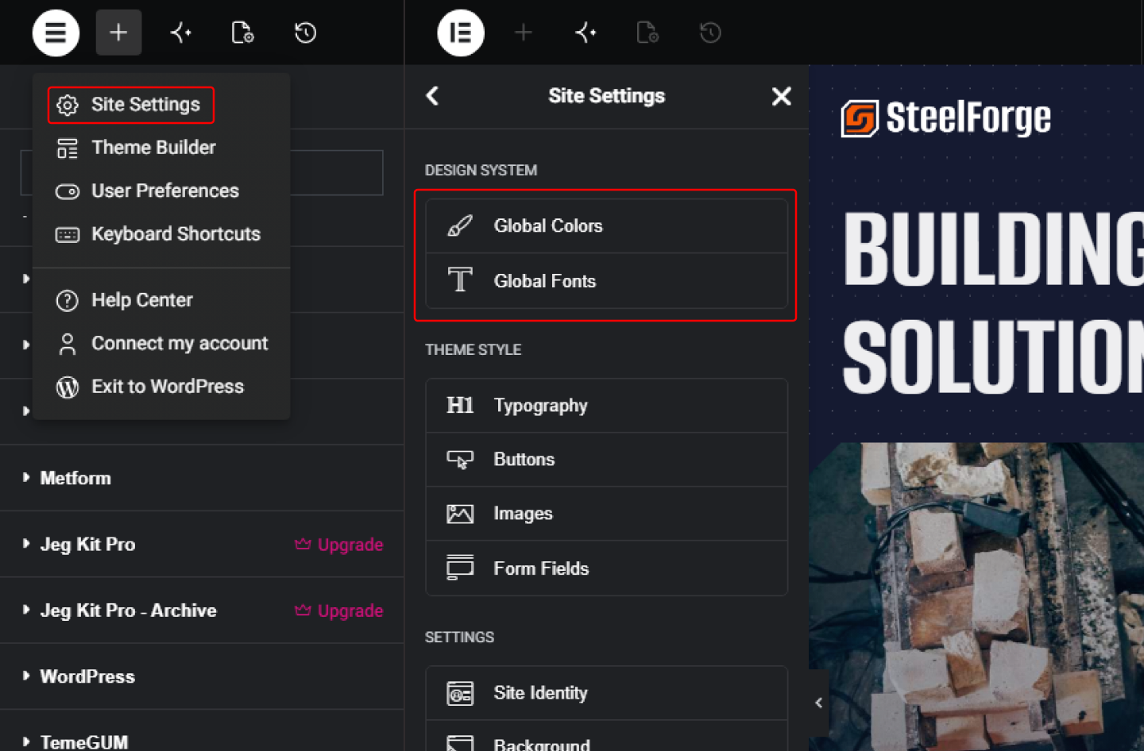The image size is (1144, 751).
Task: Click the SteelForge logo in preview
Action: tap(945, 118)
